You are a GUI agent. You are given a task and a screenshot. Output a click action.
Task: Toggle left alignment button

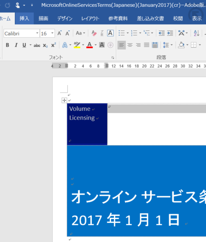(x=121, y=45)
